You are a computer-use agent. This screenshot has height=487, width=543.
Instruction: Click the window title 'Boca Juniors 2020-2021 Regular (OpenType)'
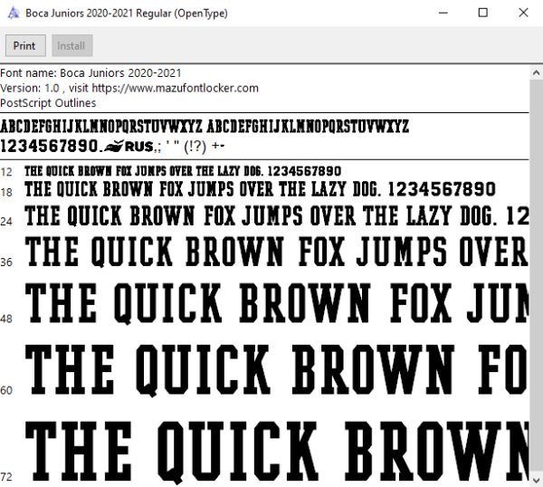click(x=127, y=14)
